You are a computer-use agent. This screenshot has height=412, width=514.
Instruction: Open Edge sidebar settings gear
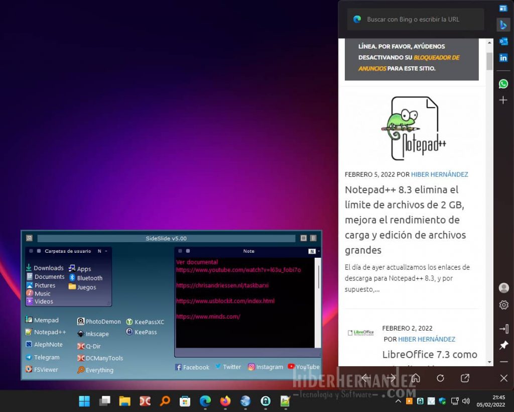[x=503, y=305]
